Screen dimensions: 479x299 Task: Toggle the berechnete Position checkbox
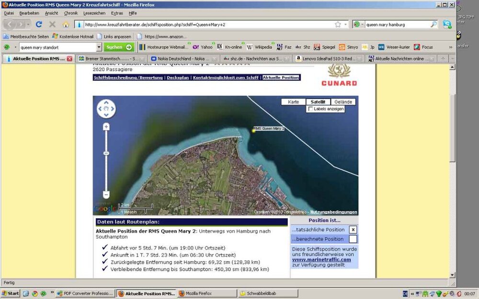point(353,239)
